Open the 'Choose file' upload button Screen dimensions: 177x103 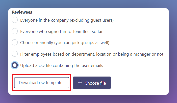coord(92,83)
